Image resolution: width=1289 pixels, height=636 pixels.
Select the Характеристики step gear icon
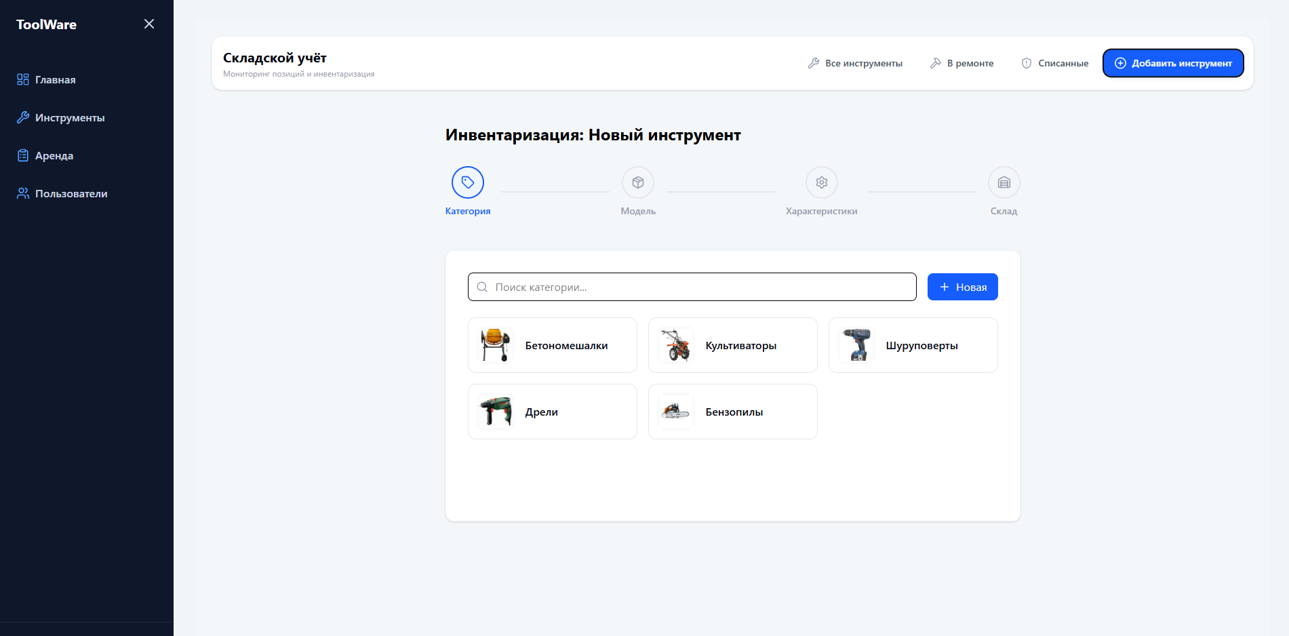[822, 182]
